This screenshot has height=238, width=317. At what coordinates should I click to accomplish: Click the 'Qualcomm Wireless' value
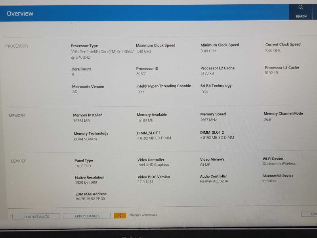279,163
